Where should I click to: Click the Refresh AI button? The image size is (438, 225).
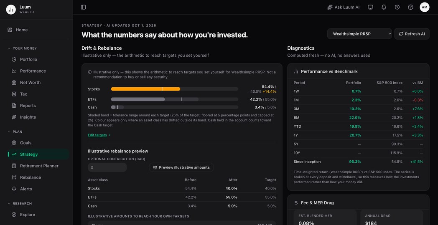point(412,34)
